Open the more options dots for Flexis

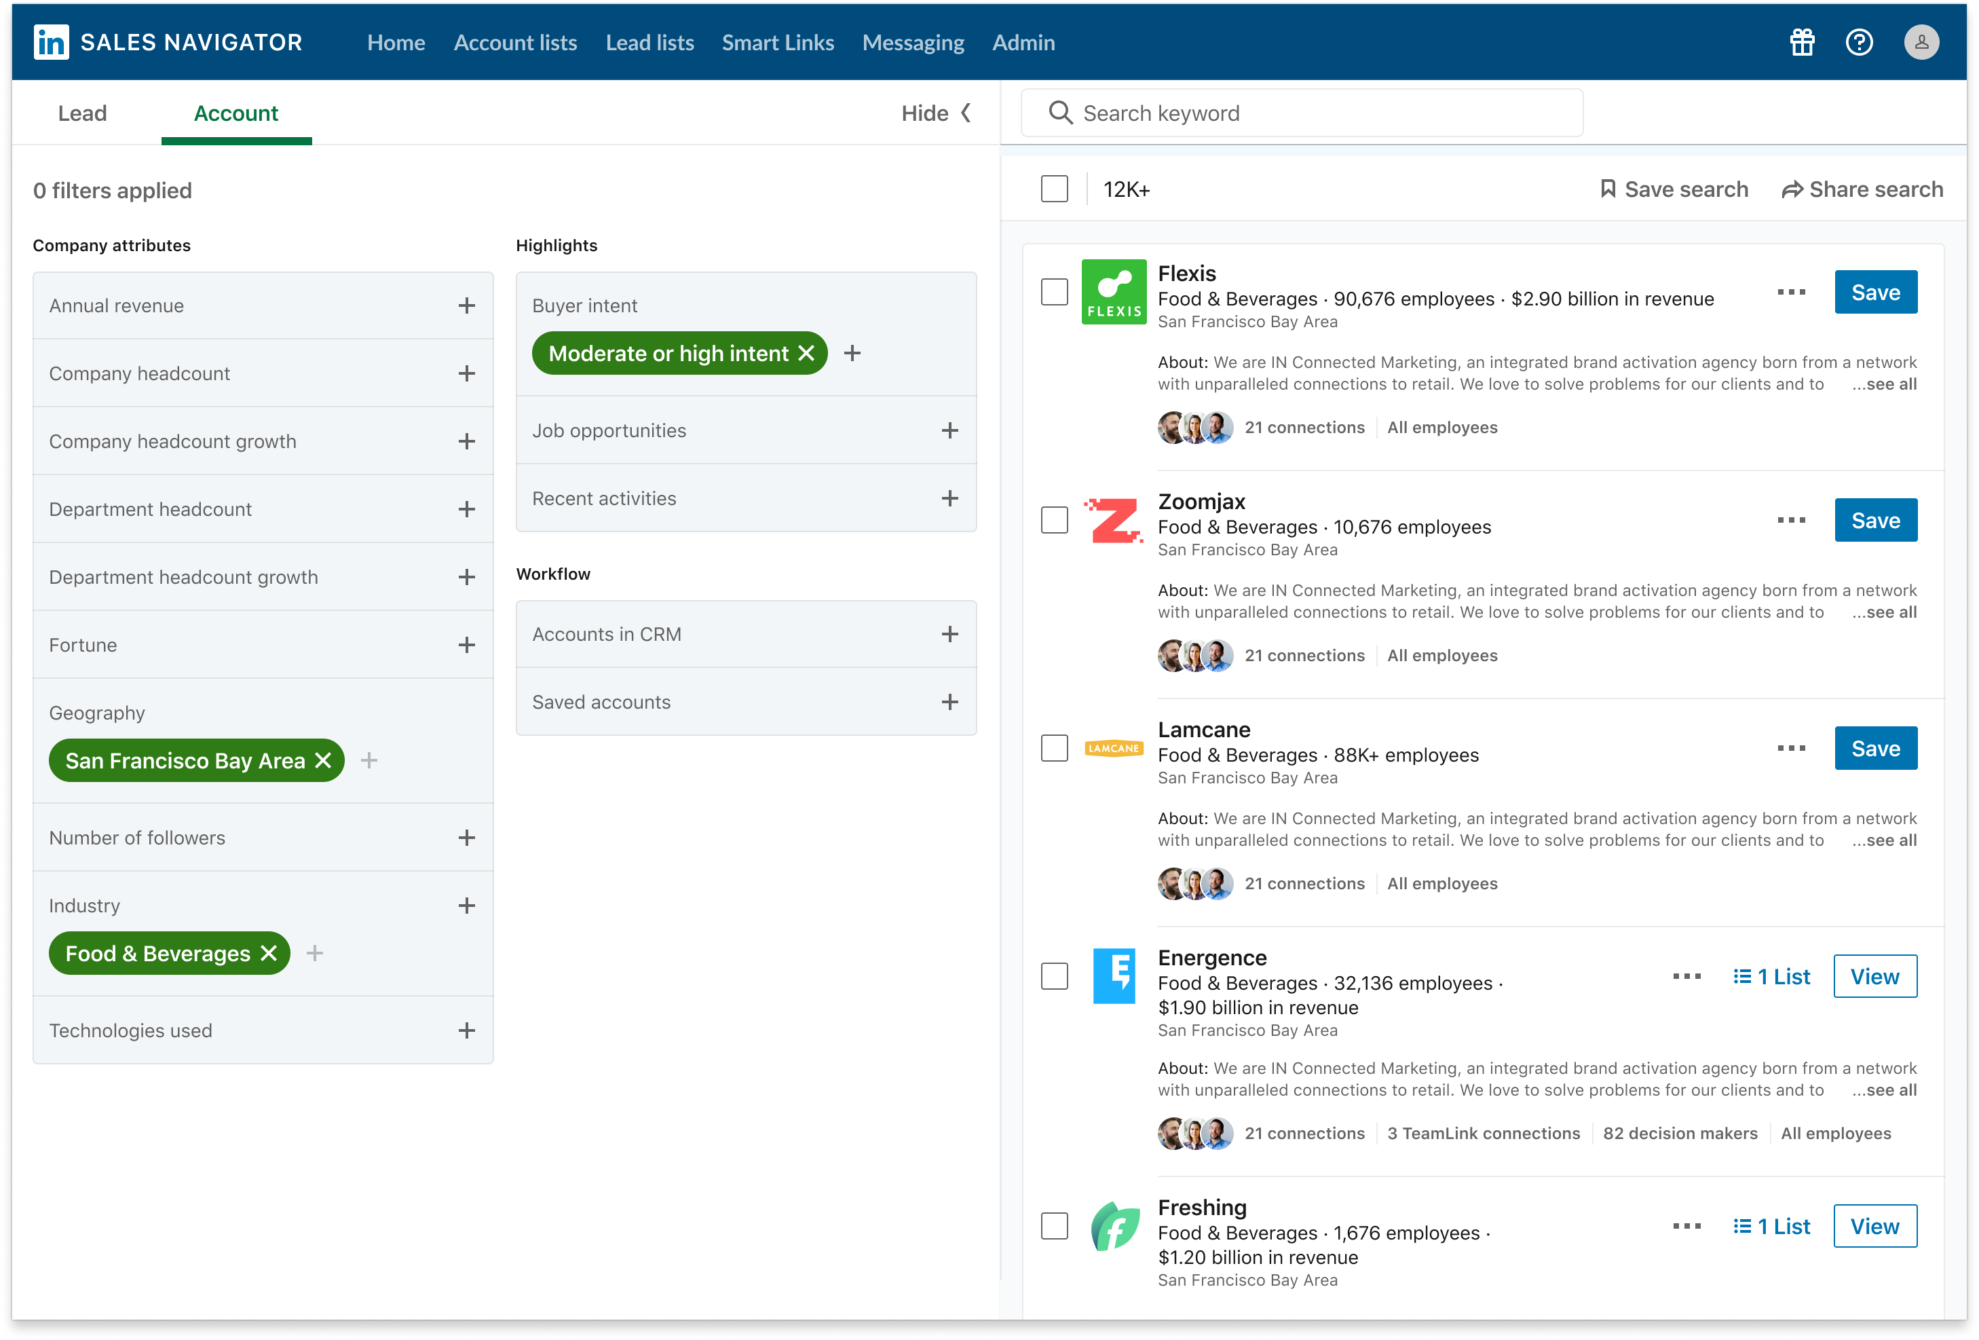[x=1791, y=292]
